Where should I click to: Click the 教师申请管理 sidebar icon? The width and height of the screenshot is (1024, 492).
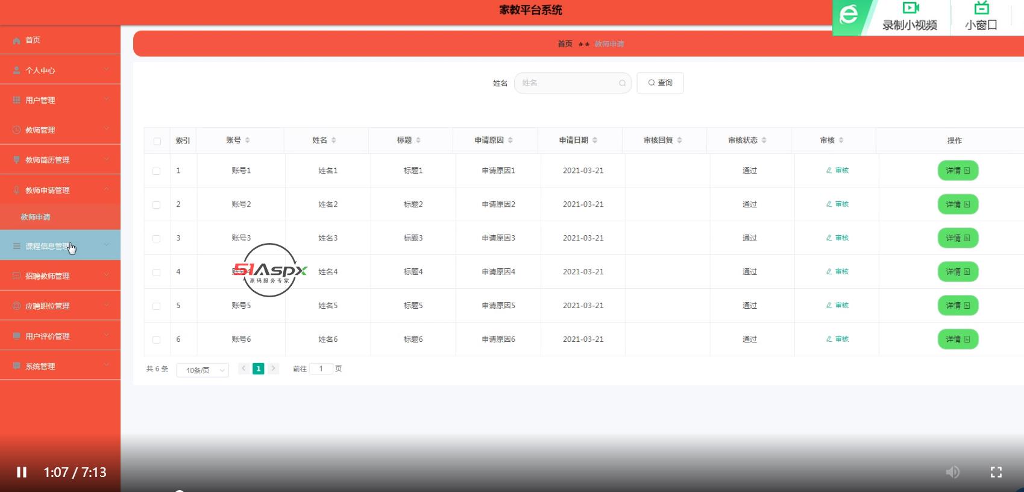pyautogui.click(x=17, y=190)
